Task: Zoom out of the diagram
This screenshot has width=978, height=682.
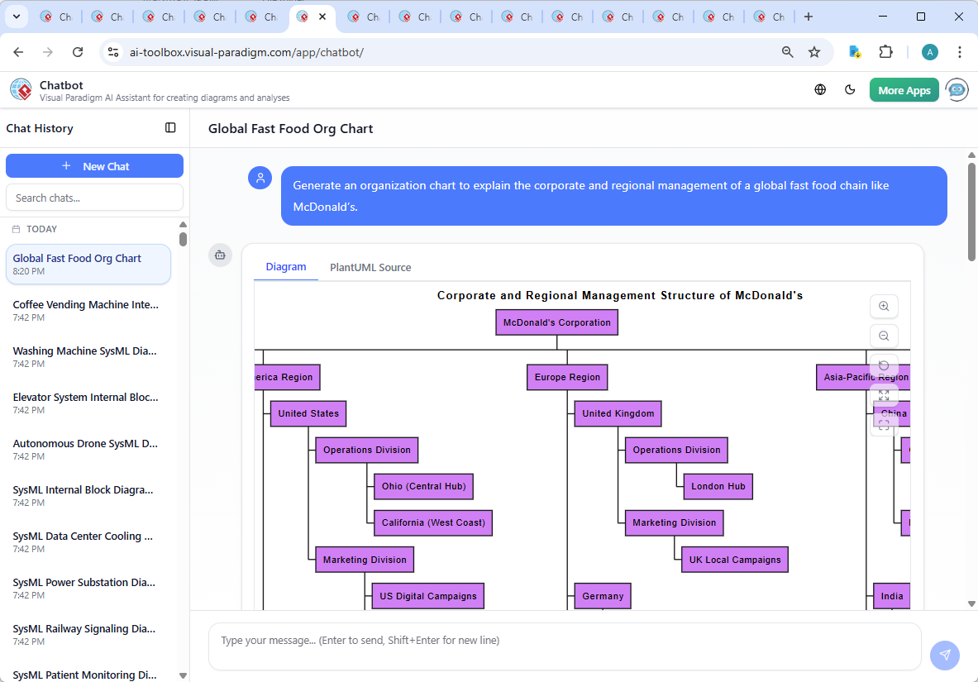Action: (884, 336)
